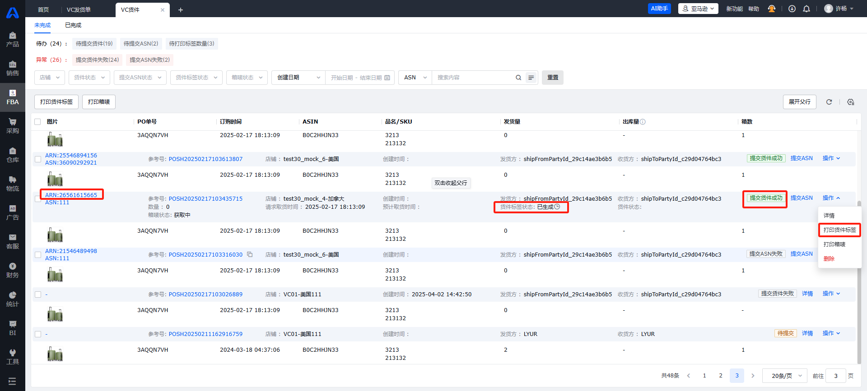Open the download center icon
This screenshot has width=867, height=391.
(x=792, y=9)
